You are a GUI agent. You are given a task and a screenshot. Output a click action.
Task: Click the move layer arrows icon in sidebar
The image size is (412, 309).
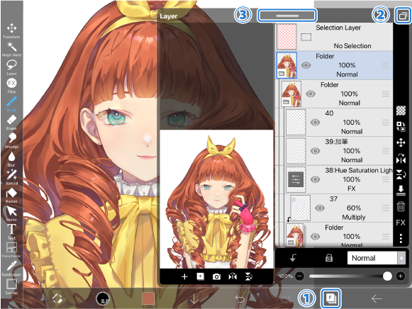(x=401, y=143)
